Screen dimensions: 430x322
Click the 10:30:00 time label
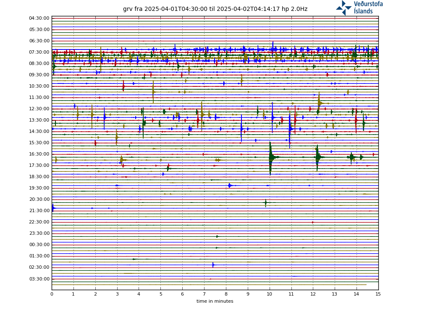(39, 86)
